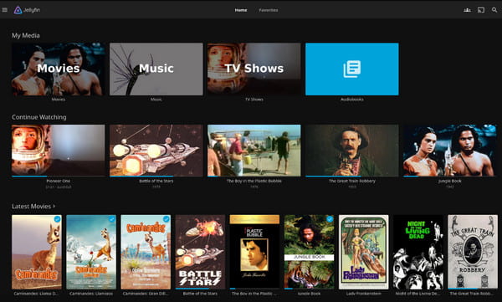Screen dimensions: 502x302
Task: Expand Latest Movies section with chevron
Action: pos(54,207)
